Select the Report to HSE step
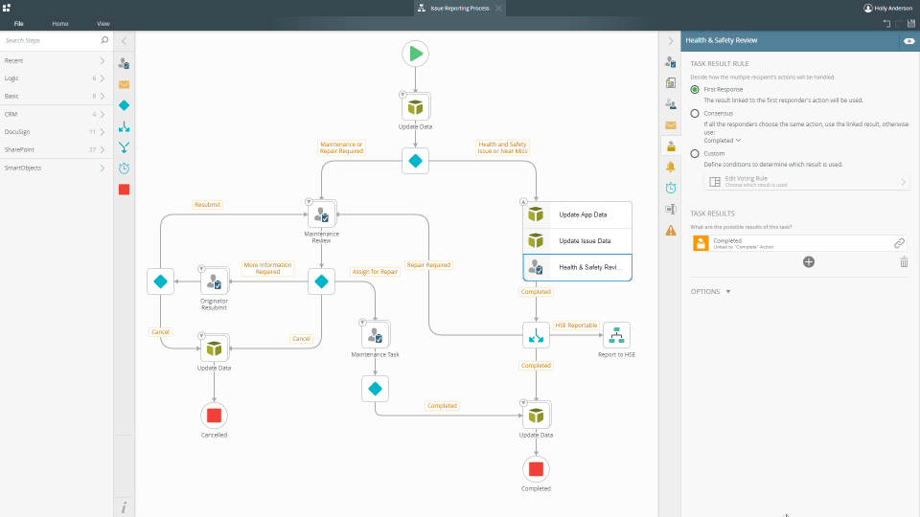This screenshot has width=920, height=517. (616, 335)
